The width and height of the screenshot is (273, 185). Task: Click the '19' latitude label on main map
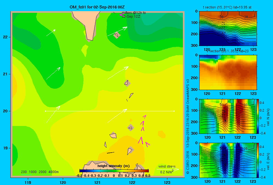5,148
